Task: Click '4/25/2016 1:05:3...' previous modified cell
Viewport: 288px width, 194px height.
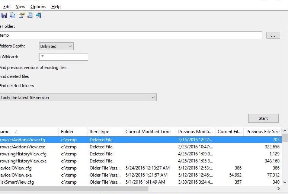Action: pyautogui.click(x=196, y=161)
